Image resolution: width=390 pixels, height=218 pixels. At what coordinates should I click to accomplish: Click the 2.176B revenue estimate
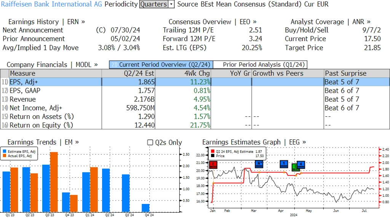pyautogui.click(x=144, y=99)
